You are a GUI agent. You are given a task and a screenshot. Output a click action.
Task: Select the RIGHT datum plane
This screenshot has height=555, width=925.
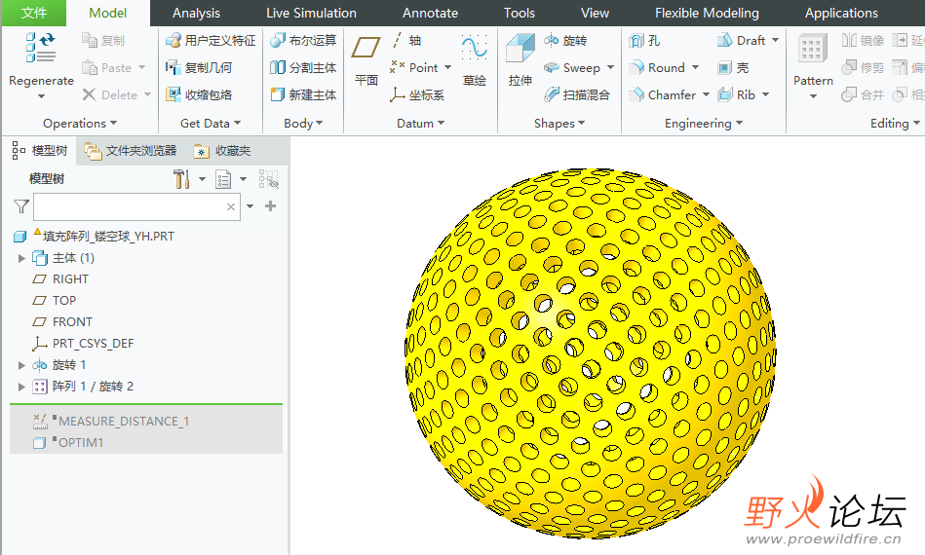coord(60,279)
